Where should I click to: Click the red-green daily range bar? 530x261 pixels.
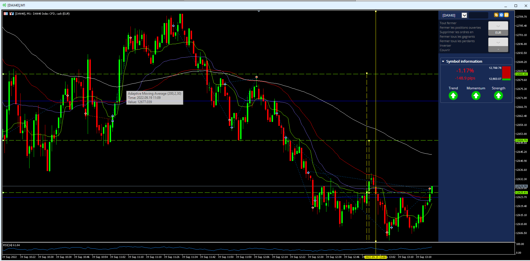point(506,73)
